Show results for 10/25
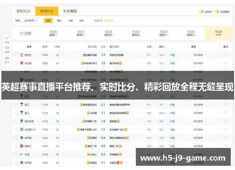 point(191,33)
